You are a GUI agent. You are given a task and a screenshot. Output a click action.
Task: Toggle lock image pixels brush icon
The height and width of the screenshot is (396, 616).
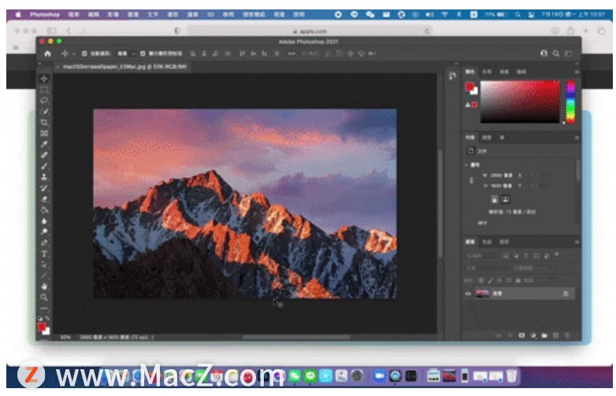pos(490,280)
